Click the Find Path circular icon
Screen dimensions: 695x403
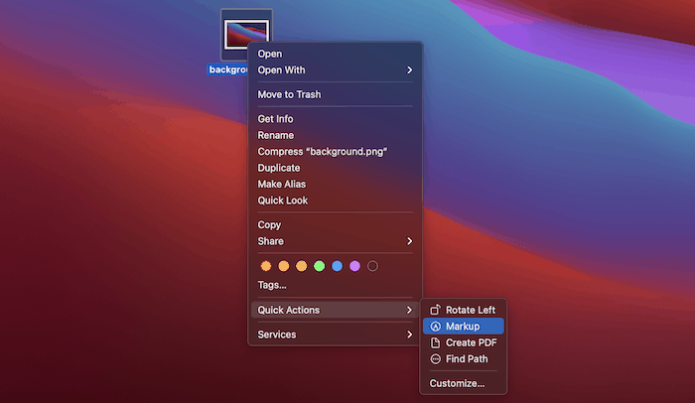[435, 359]
